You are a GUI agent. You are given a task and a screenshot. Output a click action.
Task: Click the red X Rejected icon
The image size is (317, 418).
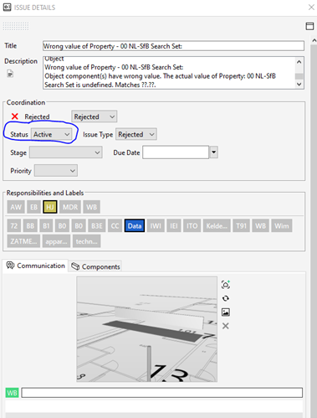click(x=15, y=116)
